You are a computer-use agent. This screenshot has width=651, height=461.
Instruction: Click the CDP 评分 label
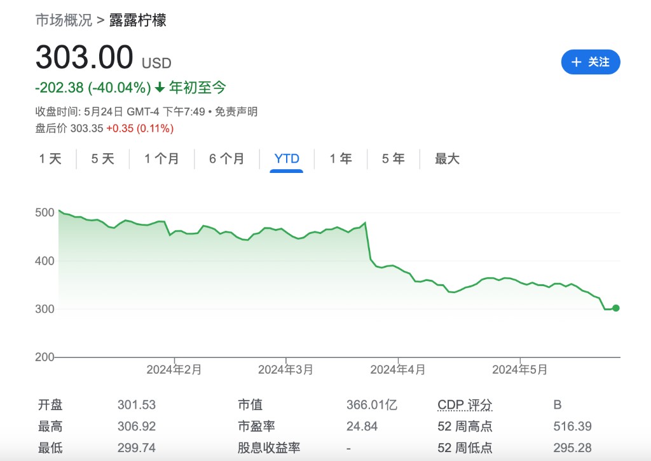465,405
